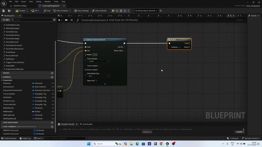Select the DetectWall function
The image size is (262, 147).
(x=10, y=66)
